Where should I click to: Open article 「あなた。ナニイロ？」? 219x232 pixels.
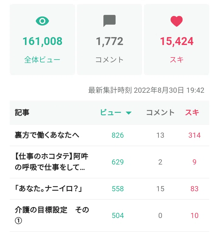pos(48,189)
